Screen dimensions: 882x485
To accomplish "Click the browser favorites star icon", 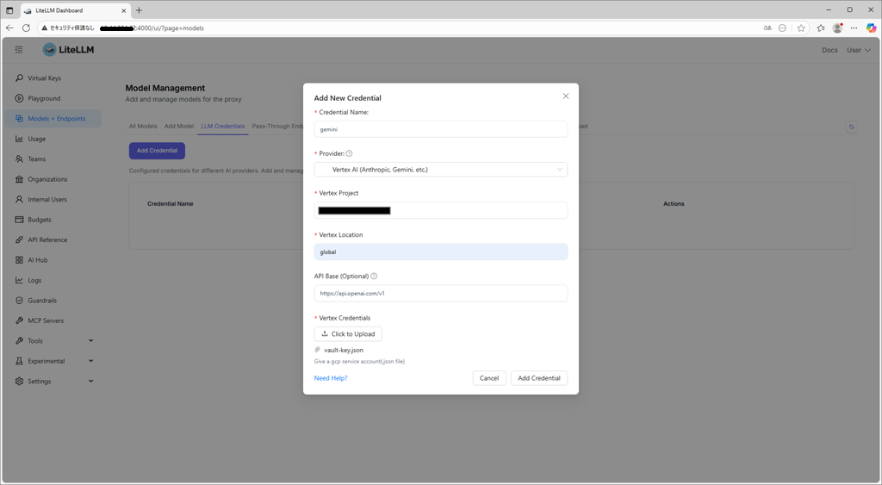I will point(801,28).
